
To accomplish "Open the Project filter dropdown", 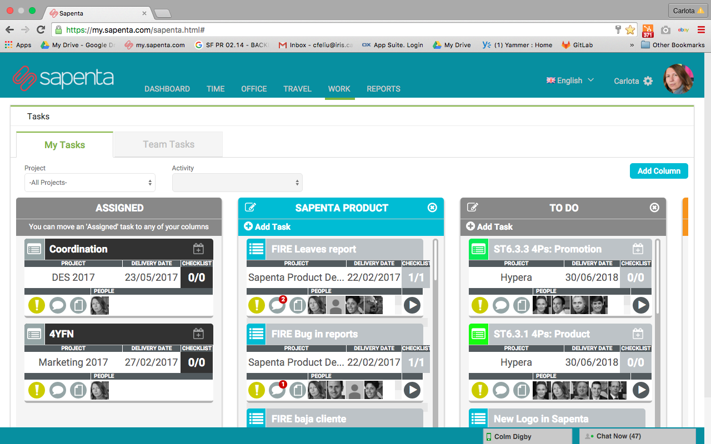I will 90,183.
